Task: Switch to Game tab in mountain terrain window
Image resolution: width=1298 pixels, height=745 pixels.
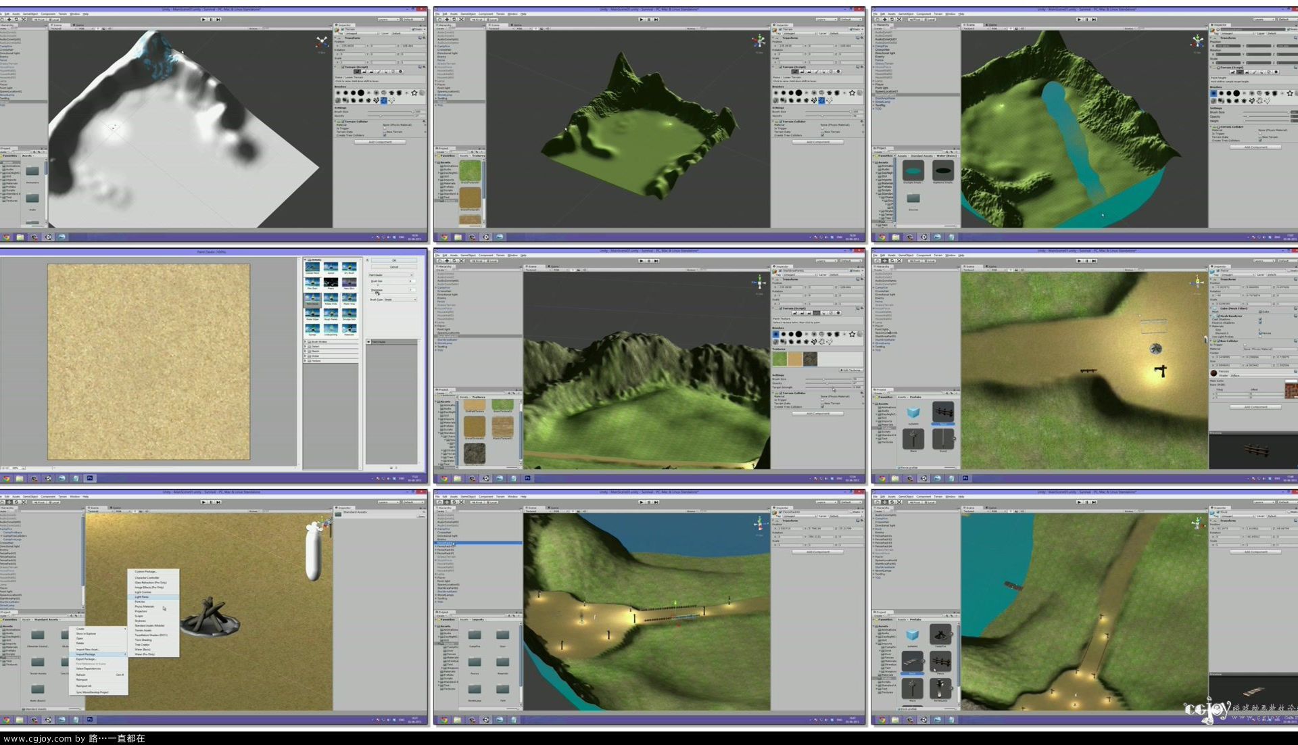Action: point(552,266)
